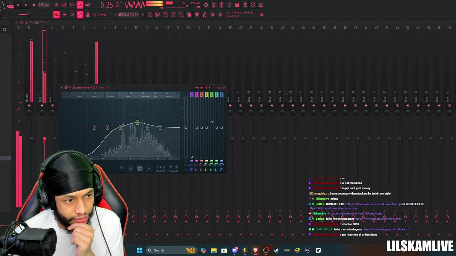The height and width of the screenshot is (256, 456).
Task: Open the Playlist view from toolbar
Action: (x=150, y=15)
